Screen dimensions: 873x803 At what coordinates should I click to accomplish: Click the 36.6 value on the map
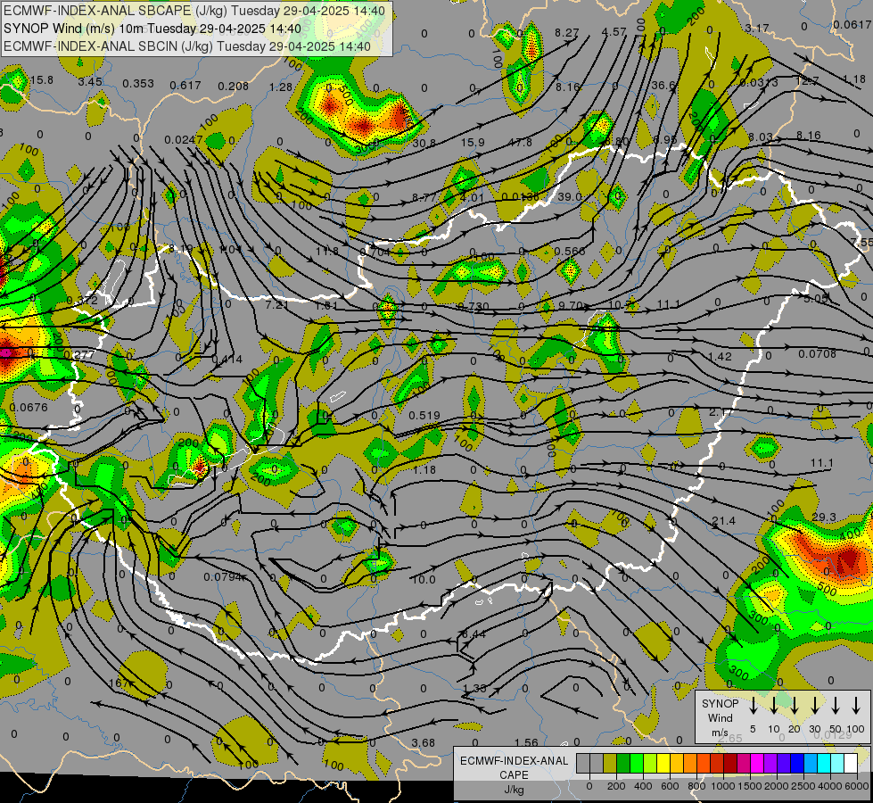pyautogui.click(x=663, y=86)
